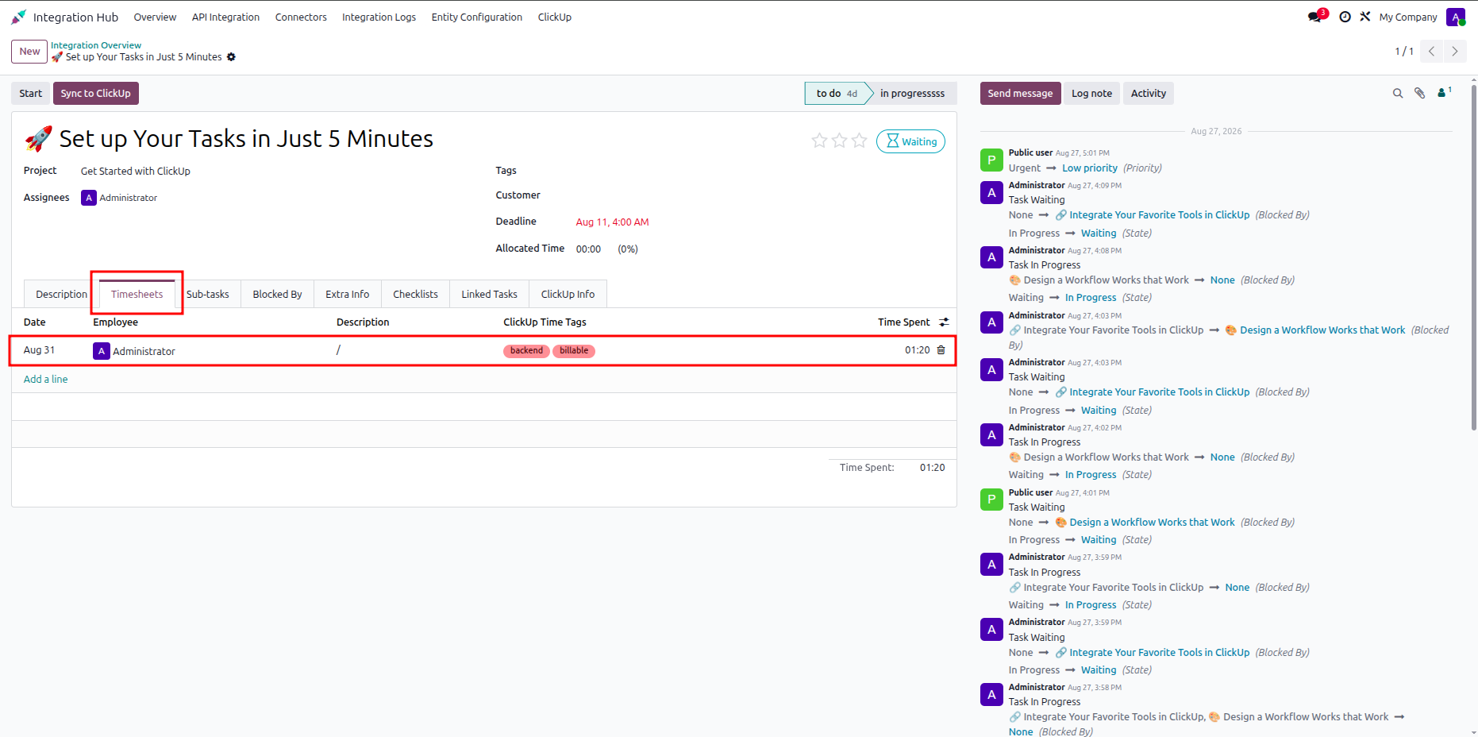Switch to the Sub-tasks tab

click(208, 295)
